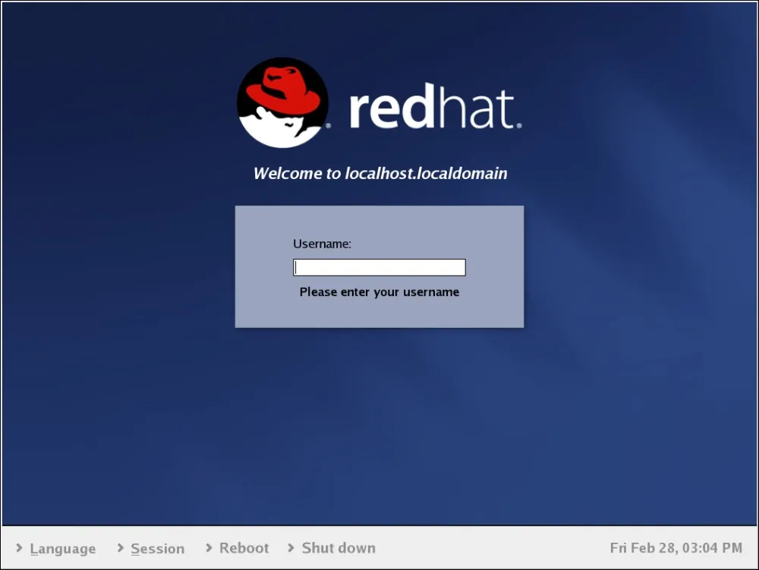759x570 pixels.
Task: Focus the Username text field
Action: 379,267
